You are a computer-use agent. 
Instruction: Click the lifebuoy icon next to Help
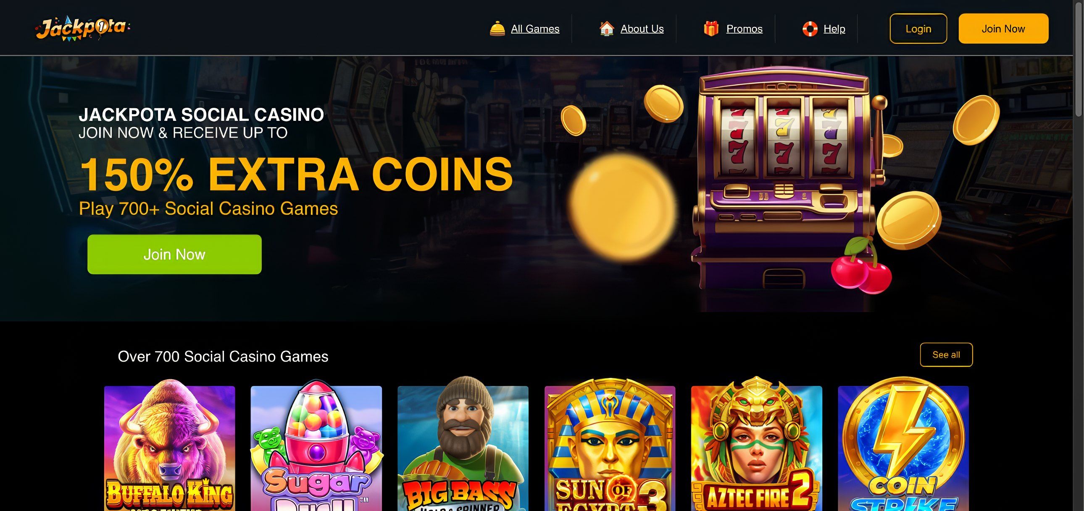point(810,29)
